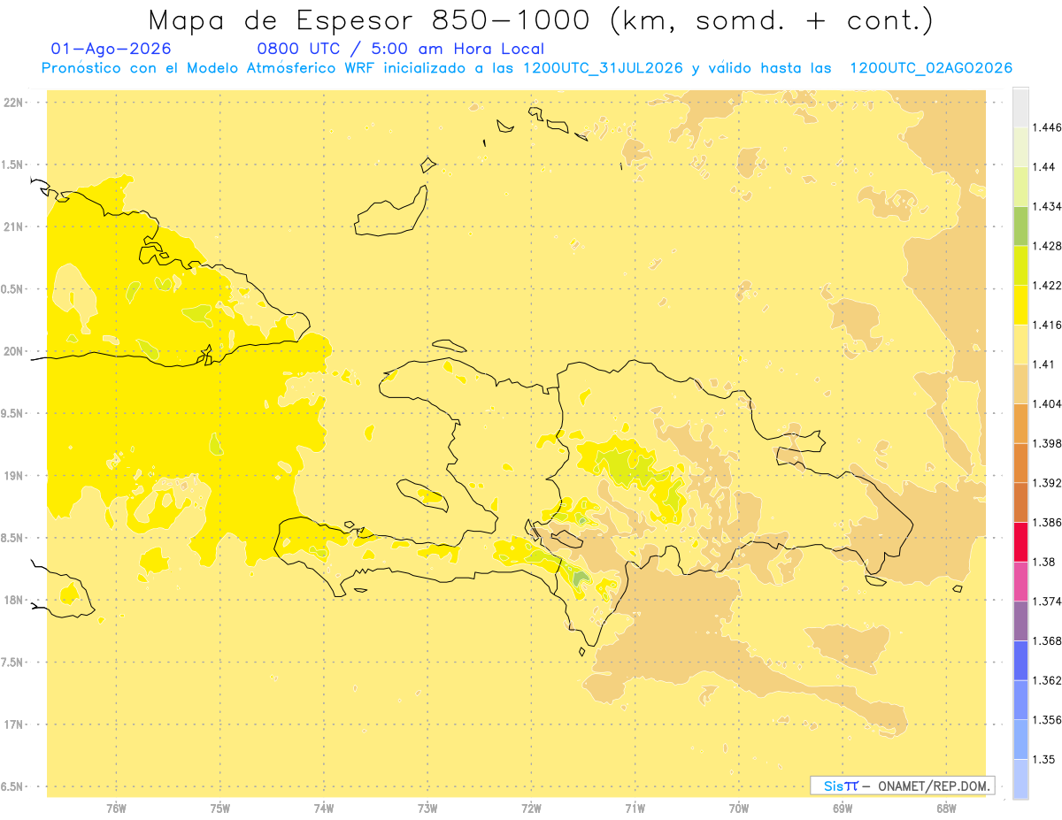Click the colorbar value '1.368'

pyautogui.click(x=1047, y=640)
